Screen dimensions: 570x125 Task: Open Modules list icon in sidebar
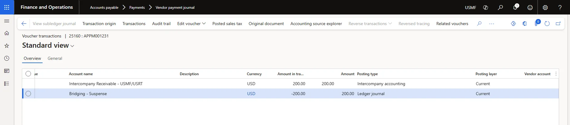point(7,84)
